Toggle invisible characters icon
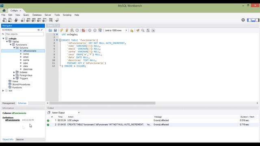260x146 pixels. coord(148,30)
